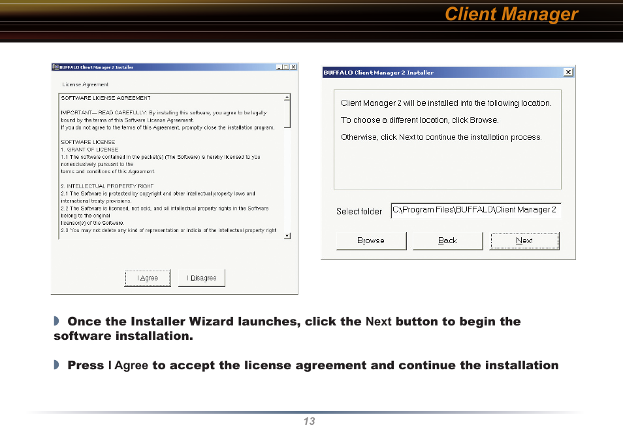Click the 'SOFTWARE LICENSE AGREEMENT' heading text
623x432 pixels.
click(x=106, y=98)
